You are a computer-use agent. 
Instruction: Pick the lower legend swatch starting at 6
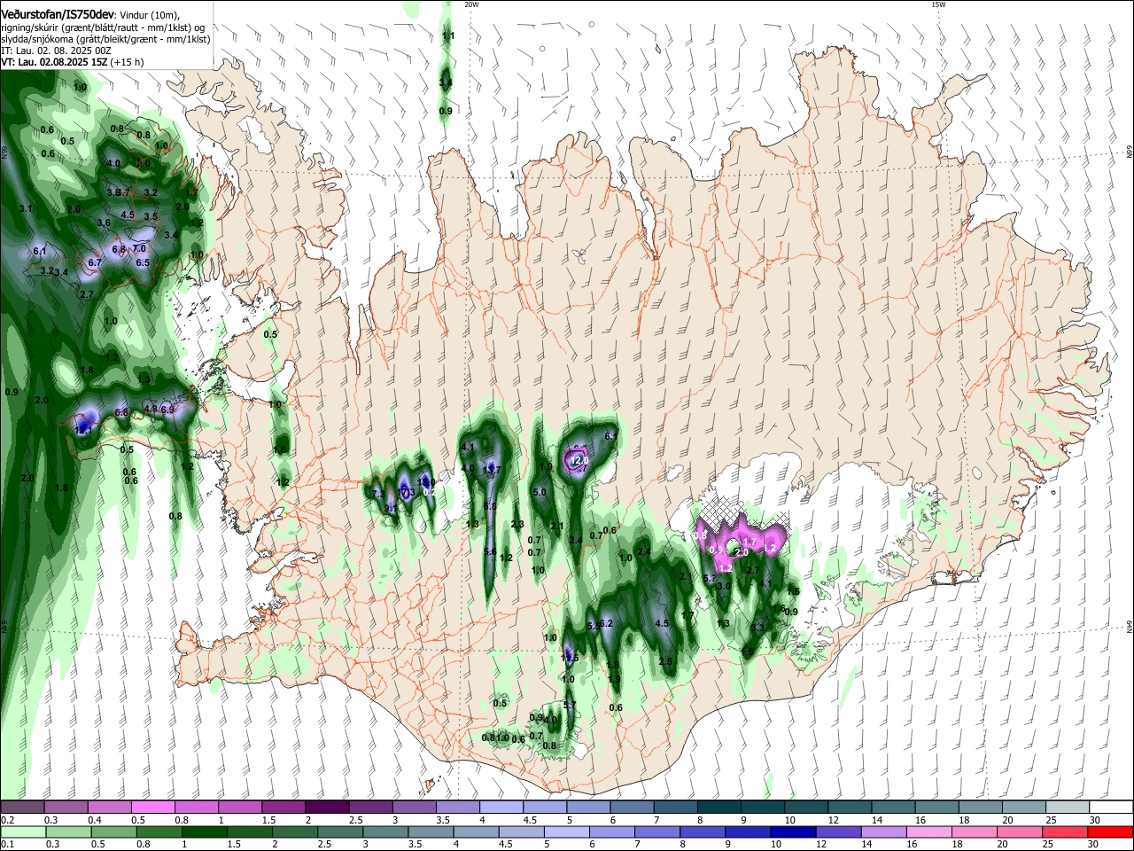[x=612, y=831]
